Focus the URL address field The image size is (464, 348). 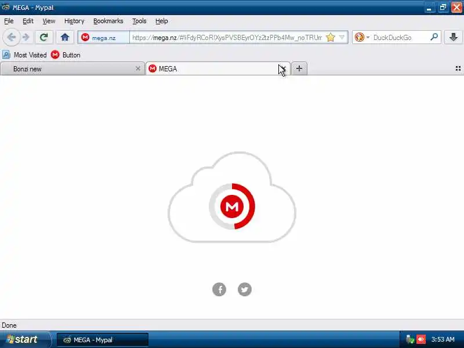pyautogui.click(x=227, y=38)
